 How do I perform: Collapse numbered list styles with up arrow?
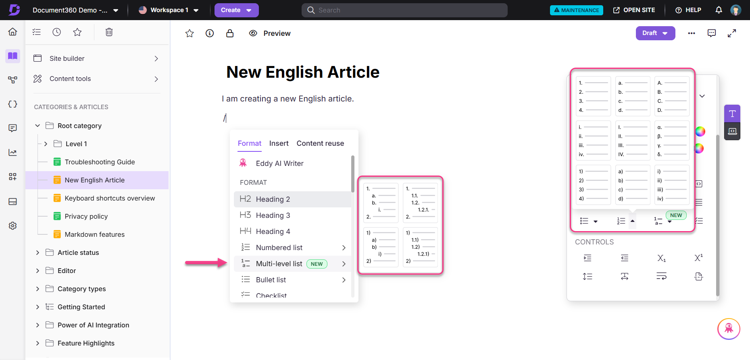pos(633,221)
